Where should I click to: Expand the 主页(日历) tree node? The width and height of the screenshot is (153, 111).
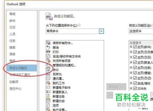131,57
